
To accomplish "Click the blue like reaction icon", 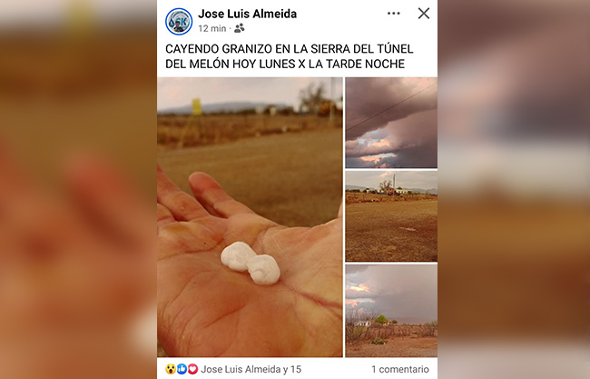I will 182,369.
